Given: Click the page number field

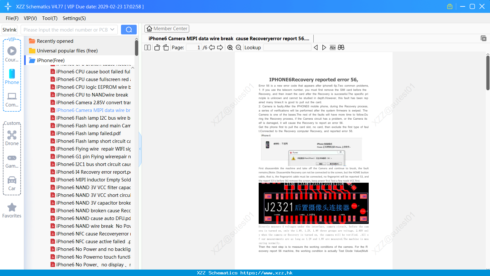Looking at the screenshot, I should [194, 48].
